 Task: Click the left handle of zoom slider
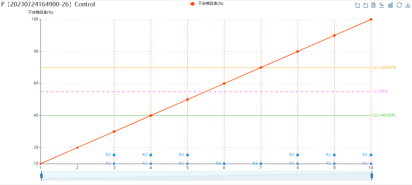(x=41, y=175)
